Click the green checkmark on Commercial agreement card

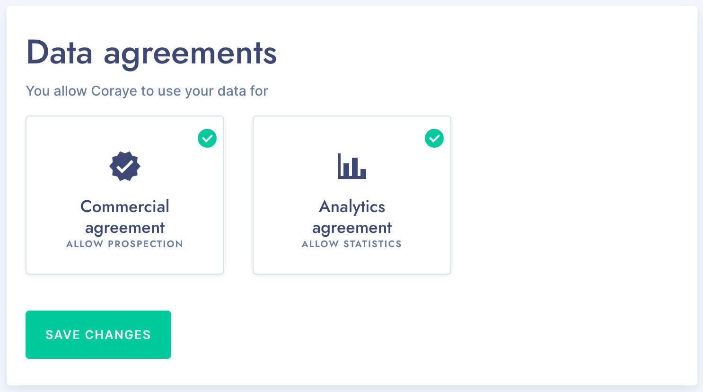pyautogui.click(x=207, y=138)
